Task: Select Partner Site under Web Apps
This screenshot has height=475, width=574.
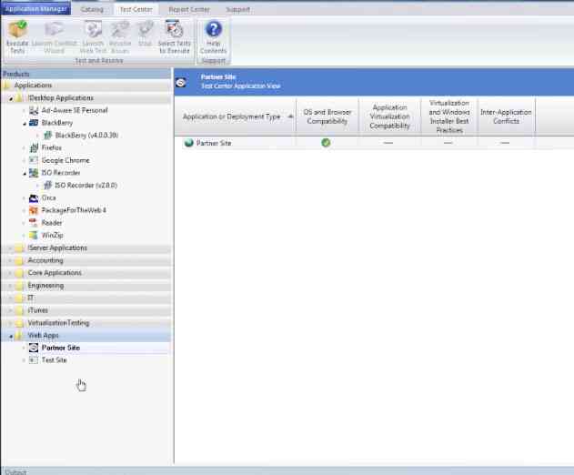Action: tap(61, 348)
